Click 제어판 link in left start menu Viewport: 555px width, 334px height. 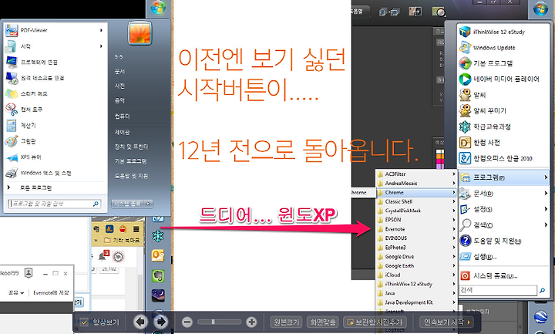coord(122,132)
